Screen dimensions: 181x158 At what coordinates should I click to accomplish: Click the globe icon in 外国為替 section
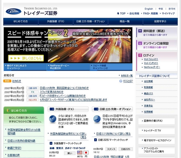tap(53, 119)
